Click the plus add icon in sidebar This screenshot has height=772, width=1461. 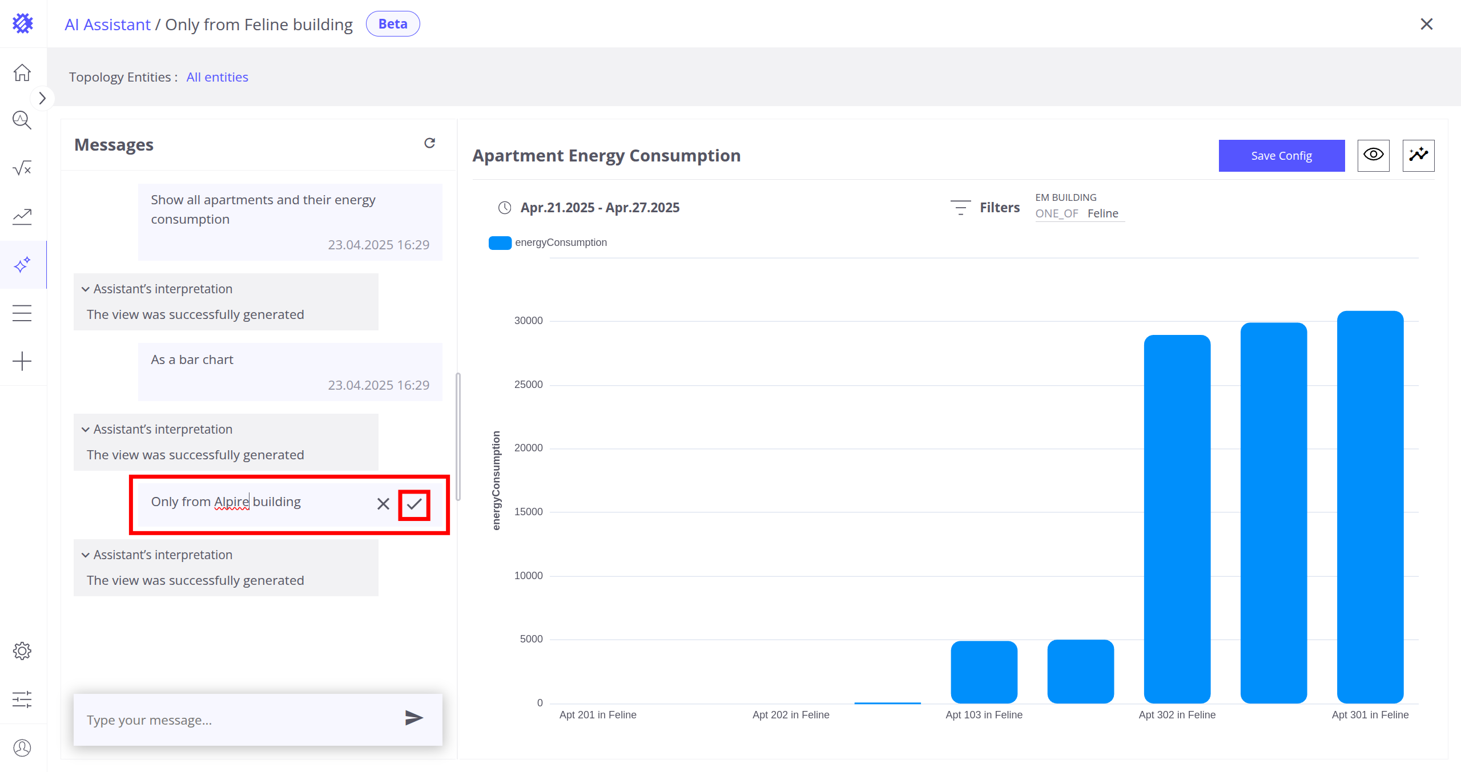[x=22, y=361]
